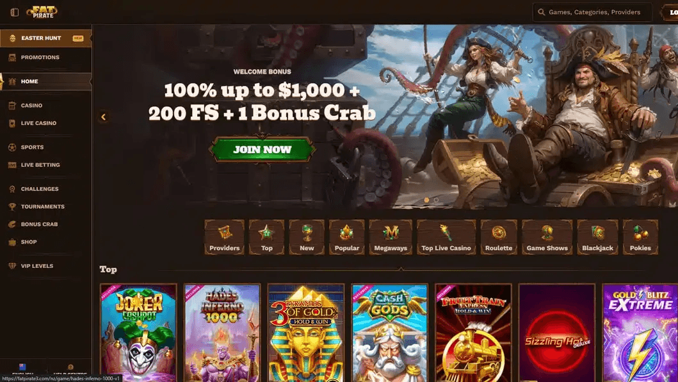This screenshot has height=382, width=678.
Task: Open Easter Hunt in the sidebar
Action: pos(46,38)
